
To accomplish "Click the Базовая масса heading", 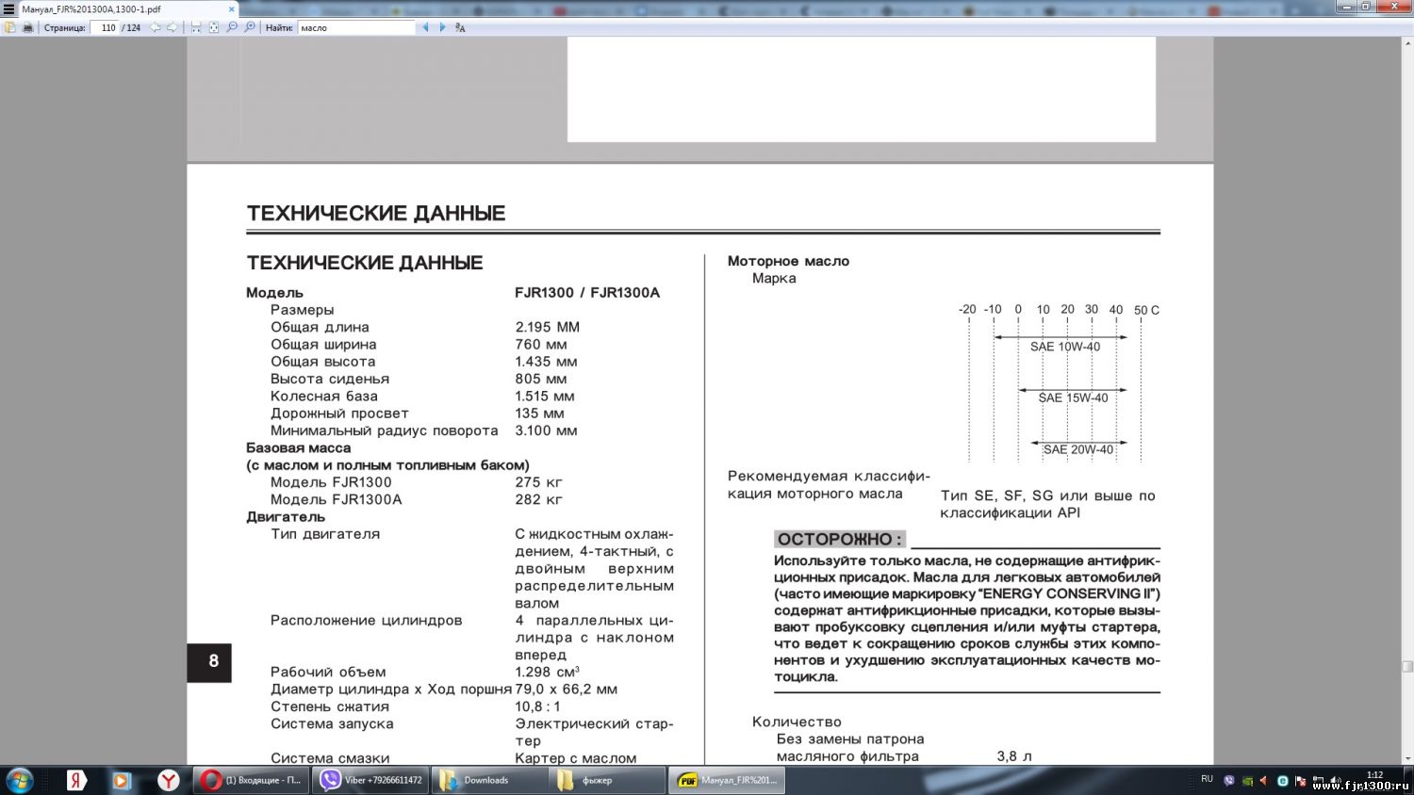I will (x=298, y=448).
